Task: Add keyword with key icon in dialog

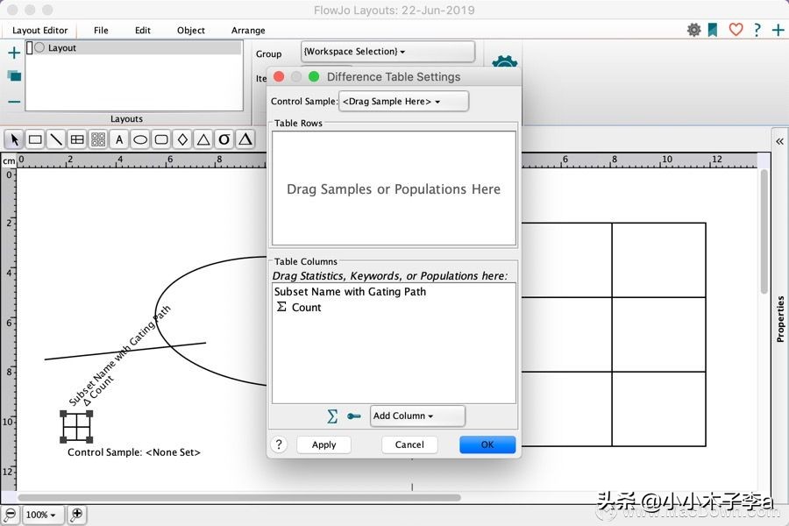Action: (x=354, y=416)
